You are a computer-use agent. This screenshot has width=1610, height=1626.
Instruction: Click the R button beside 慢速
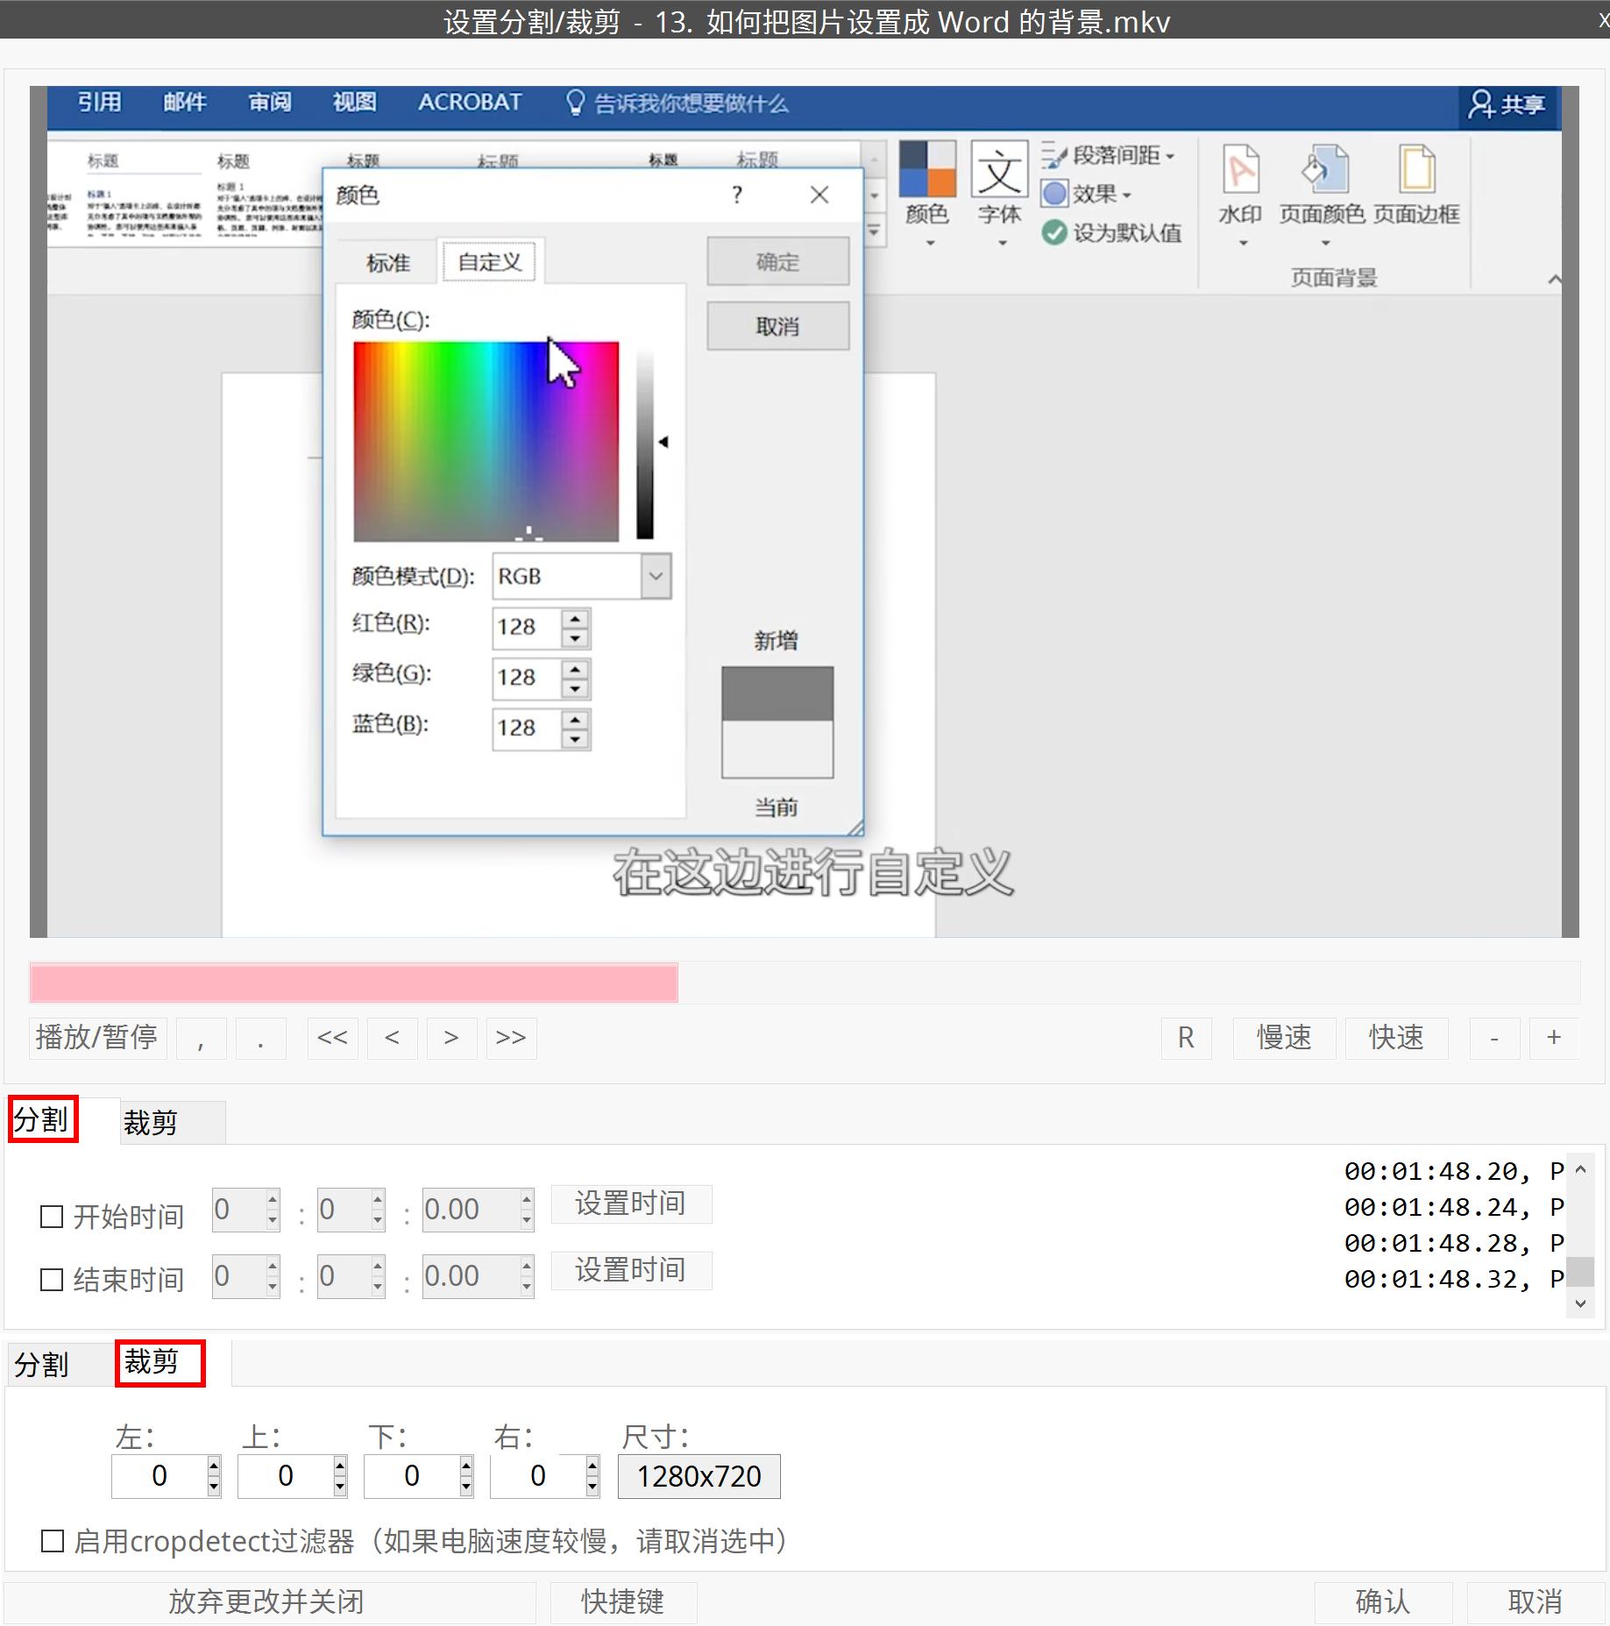pos(1186,1038)
